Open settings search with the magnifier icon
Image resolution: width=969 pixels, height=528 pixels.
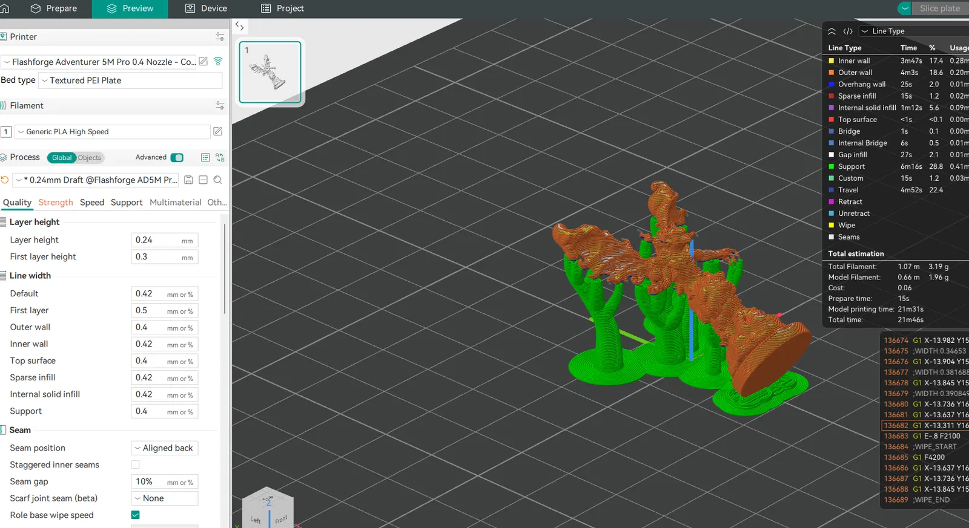tap(218, 180)
